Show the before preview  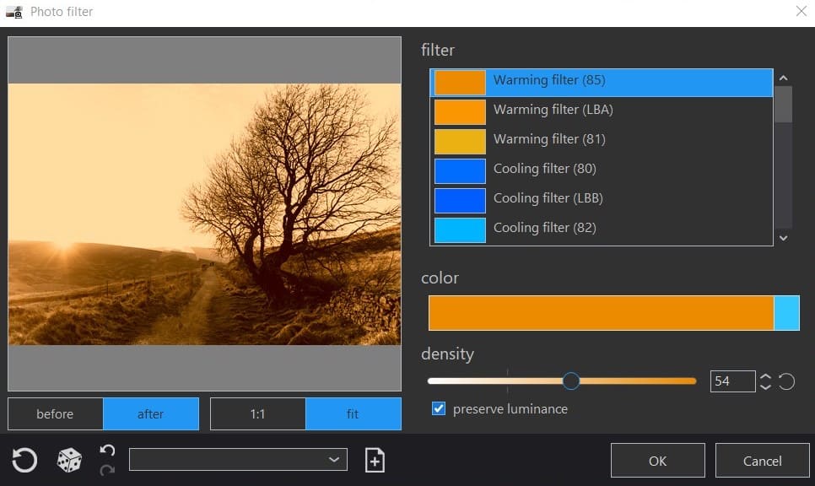click(x=55, y=413)
